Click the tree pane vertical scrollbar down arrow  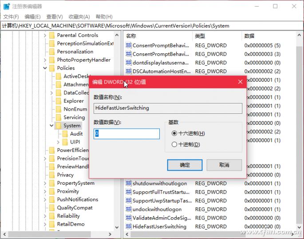(x=117, y=227)
